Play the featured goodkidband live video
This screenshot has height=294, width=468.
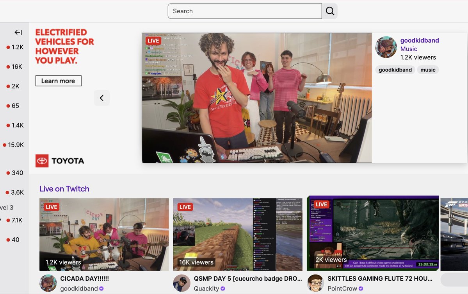[x=257, y=98]
